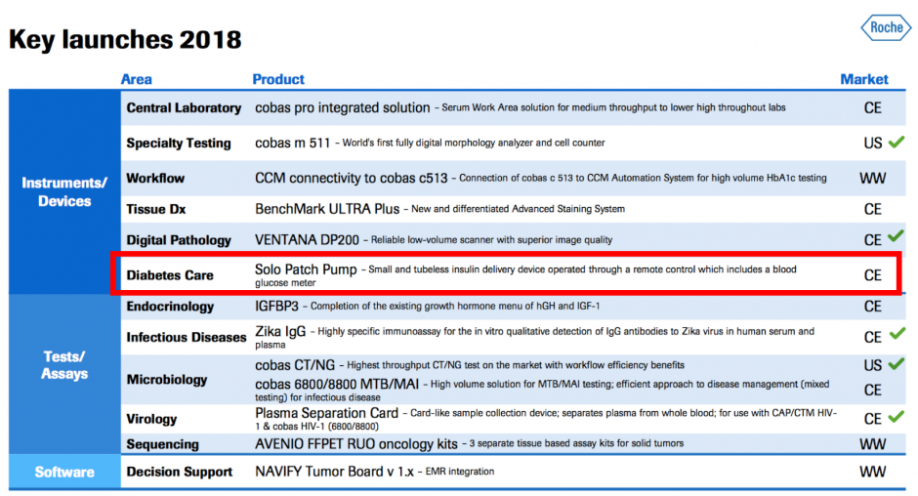Screen dimensions: 918x496
Task: Click the 'Microbiology' area cell
Action: coord(167,380)
